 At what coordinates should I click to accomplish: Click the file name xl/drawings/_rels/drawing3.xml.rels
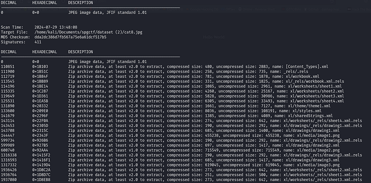[x=323, y=155]
